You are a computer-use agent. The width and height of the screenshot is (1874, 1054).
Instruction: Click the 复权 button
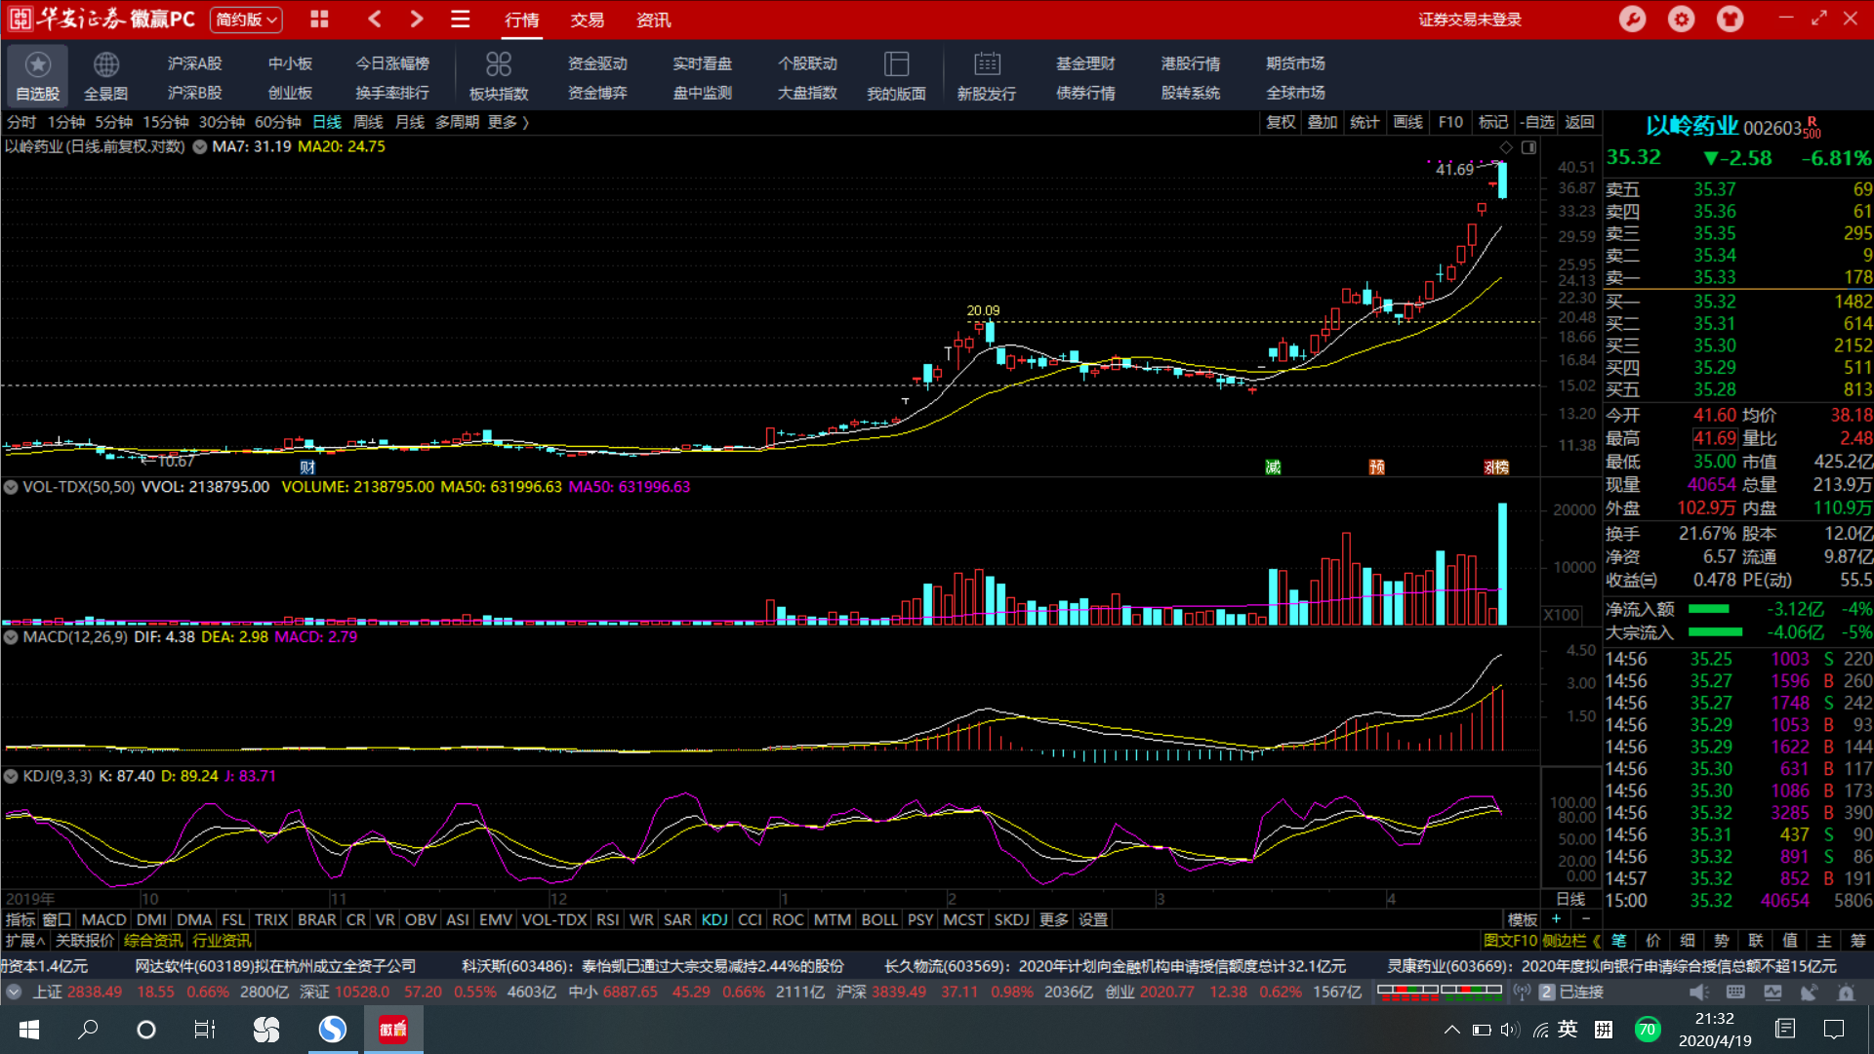1280,122
